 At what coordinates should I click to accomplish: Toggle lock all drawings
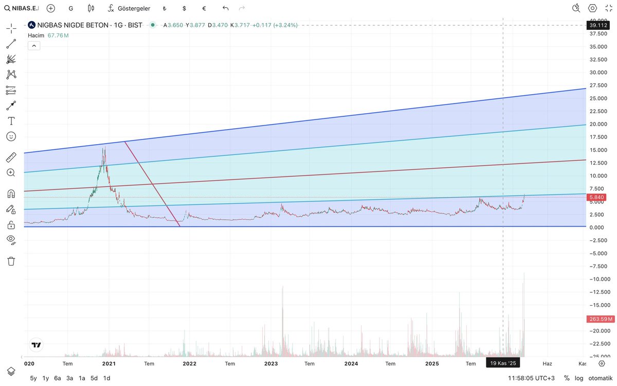tap(11, 225)
